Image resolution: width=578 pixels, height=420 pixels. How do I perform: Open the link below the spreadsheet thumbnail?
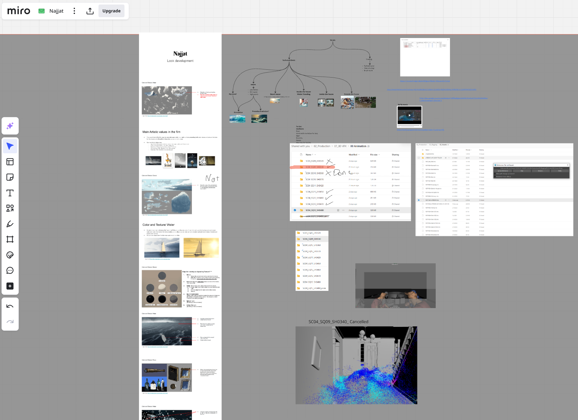(x=425, y=81)
